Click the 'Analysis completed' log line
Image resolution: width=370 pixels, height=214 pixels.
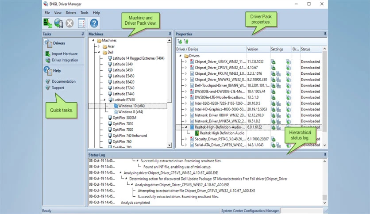tap(135, 203)
